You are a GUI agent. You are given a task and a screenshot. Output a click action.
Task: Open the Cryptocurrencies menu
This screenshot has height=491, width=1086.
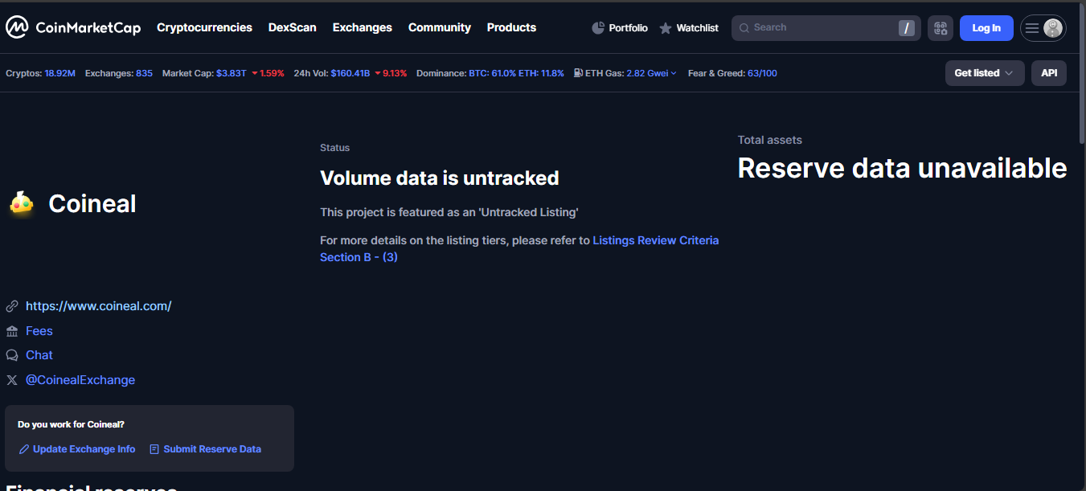(204, 27)
